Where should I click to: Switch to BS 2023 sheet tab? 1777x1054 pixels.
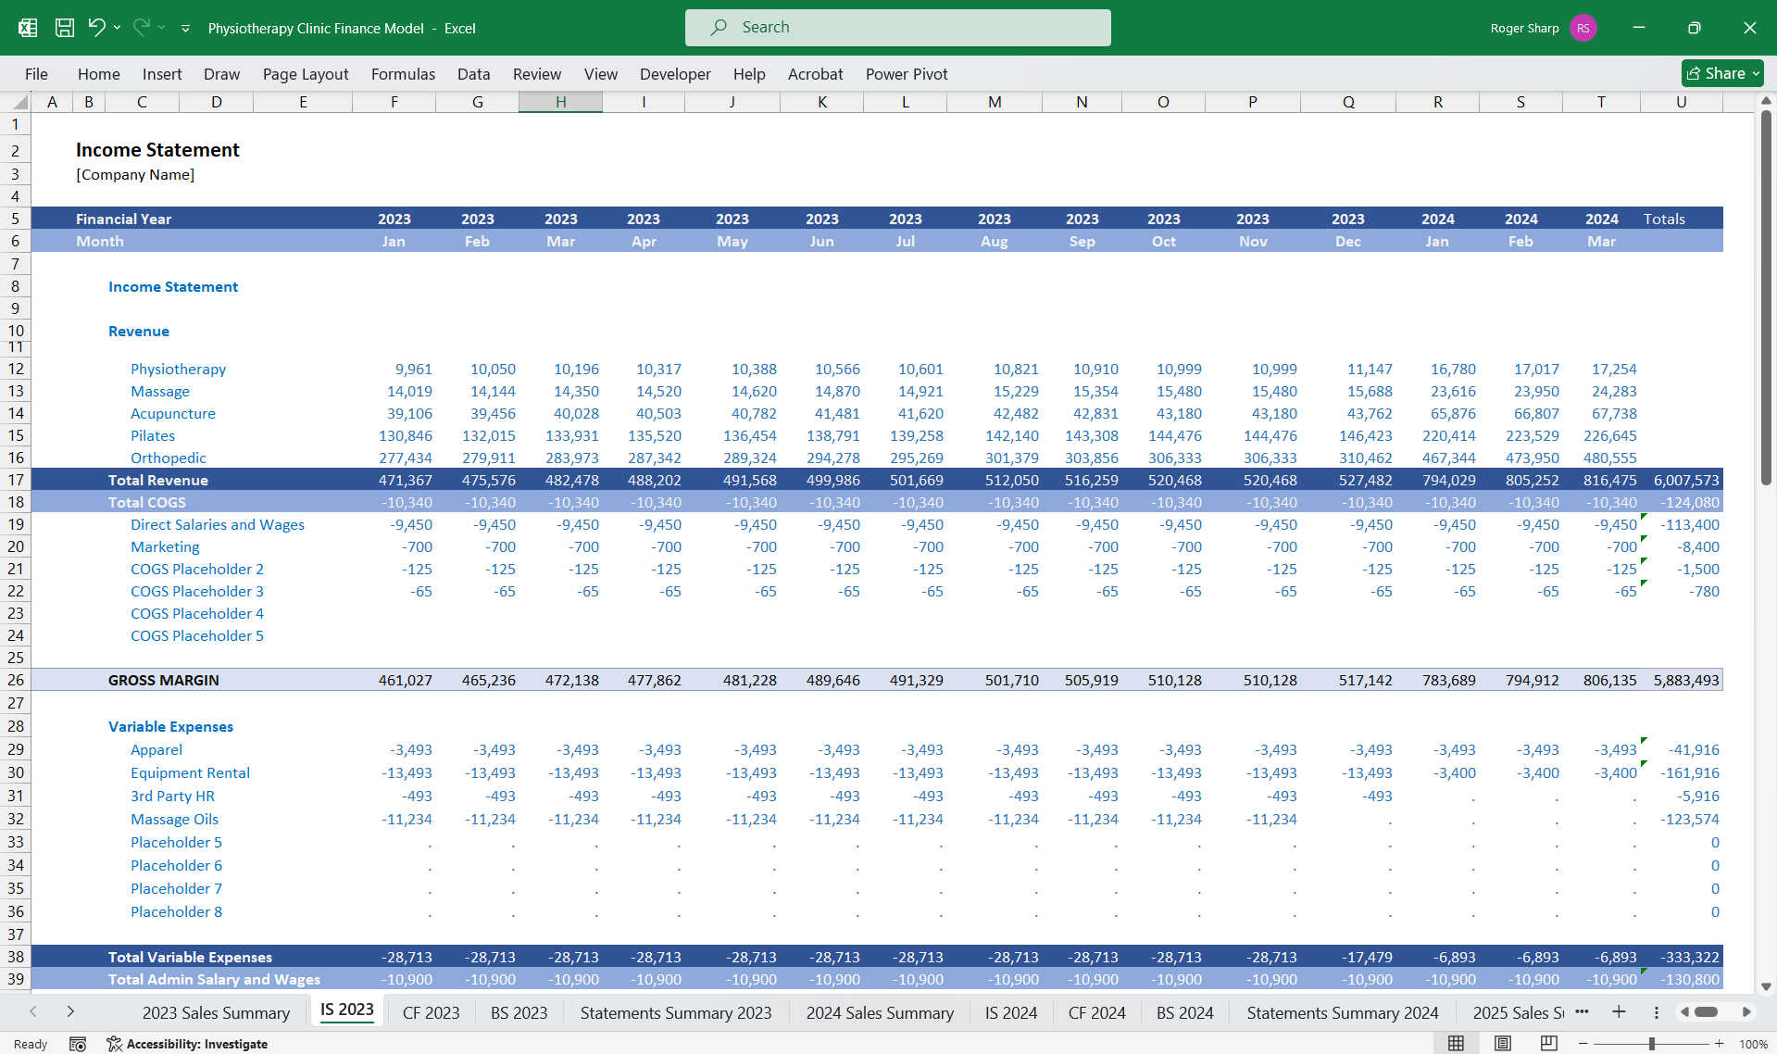(x=519, y=1013)
